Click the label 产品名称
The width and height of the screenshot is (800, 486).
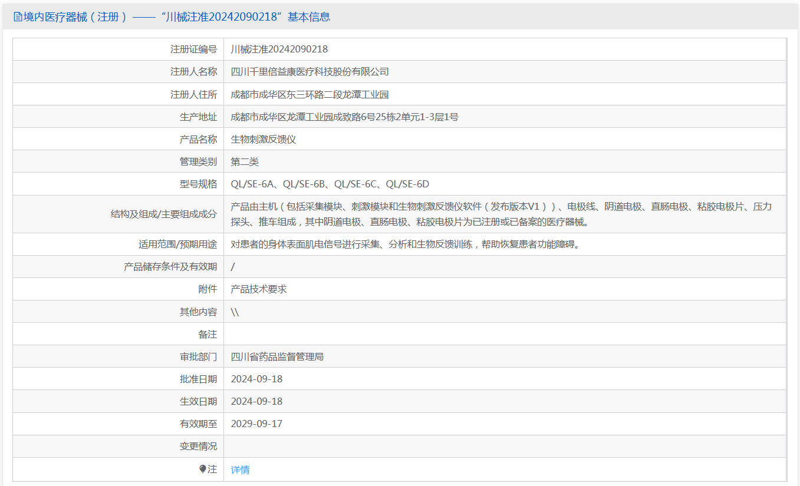click(x=198, y=139)
